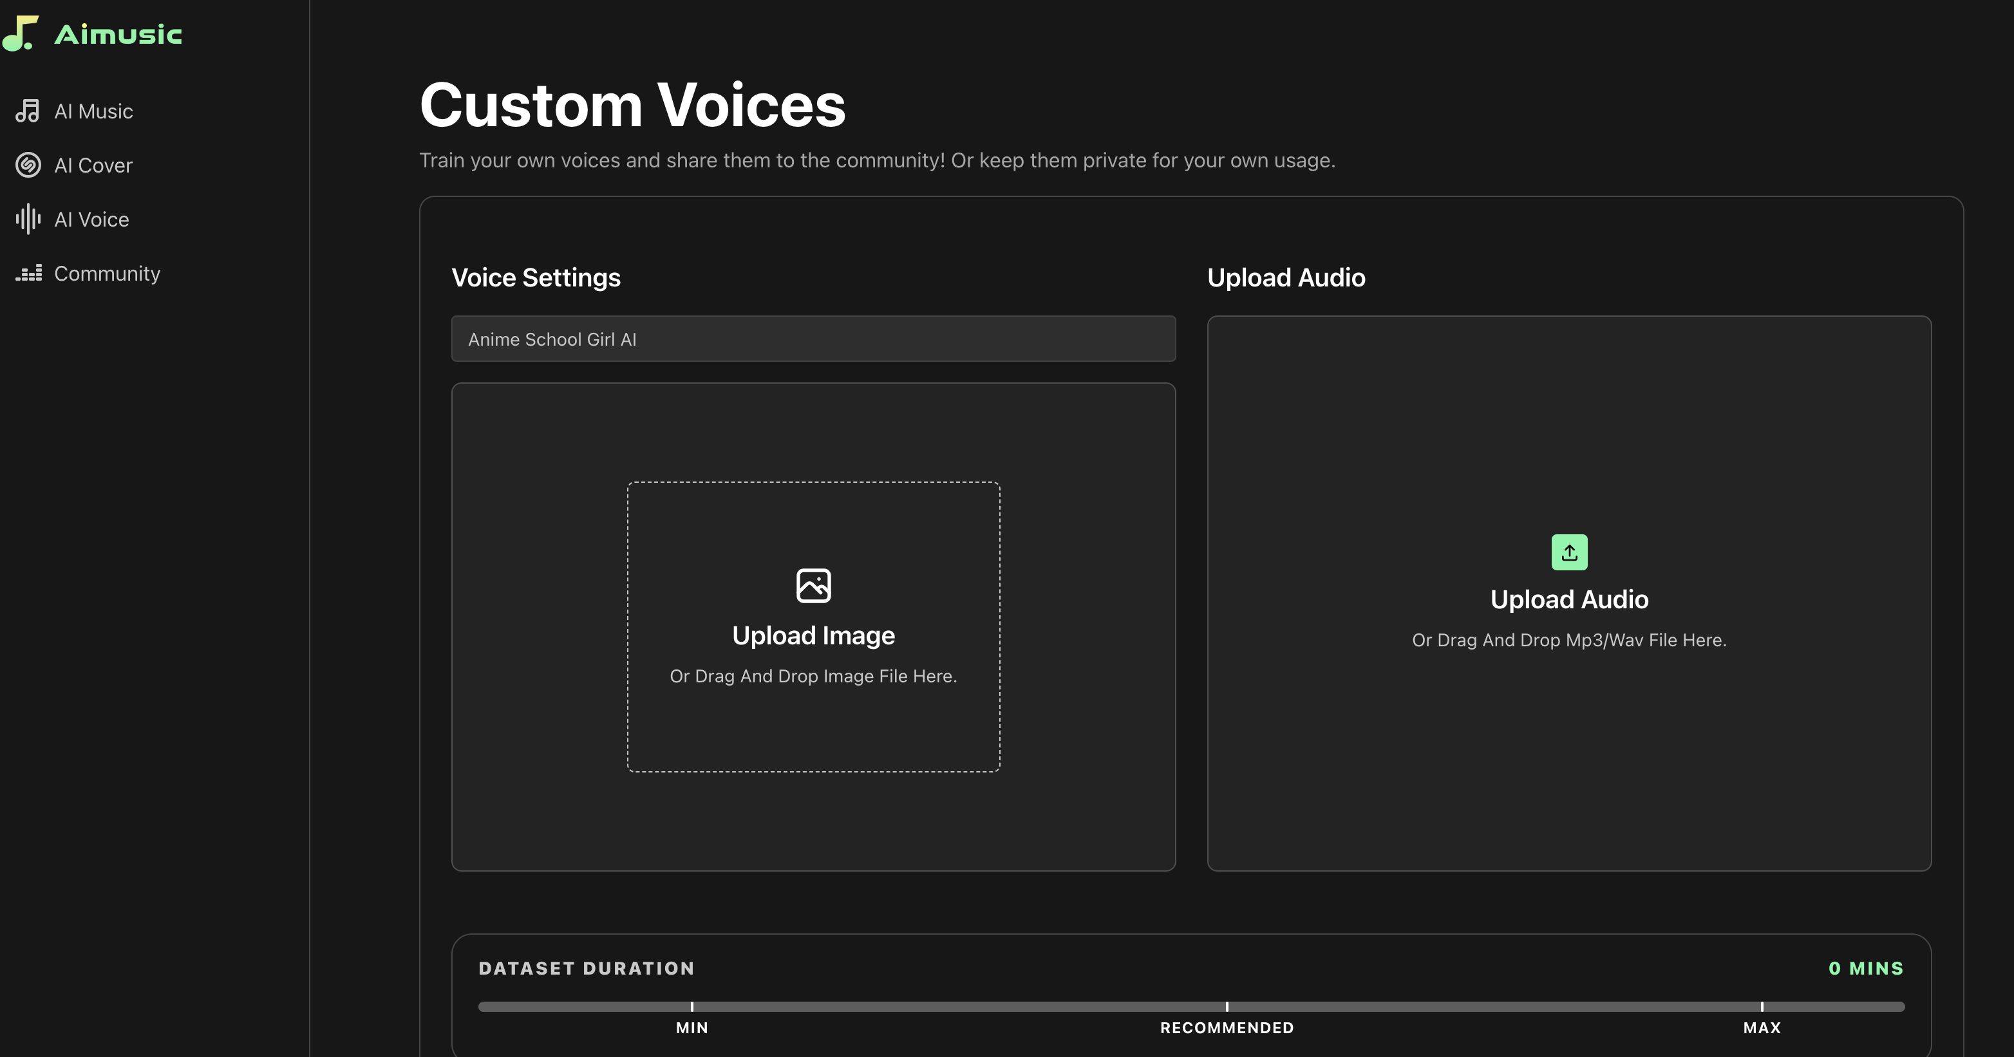This screenshot has height=1057, width=2014.
Task: Click the Dataset Duration progress bar
Action: (x=1191, y=1006)
